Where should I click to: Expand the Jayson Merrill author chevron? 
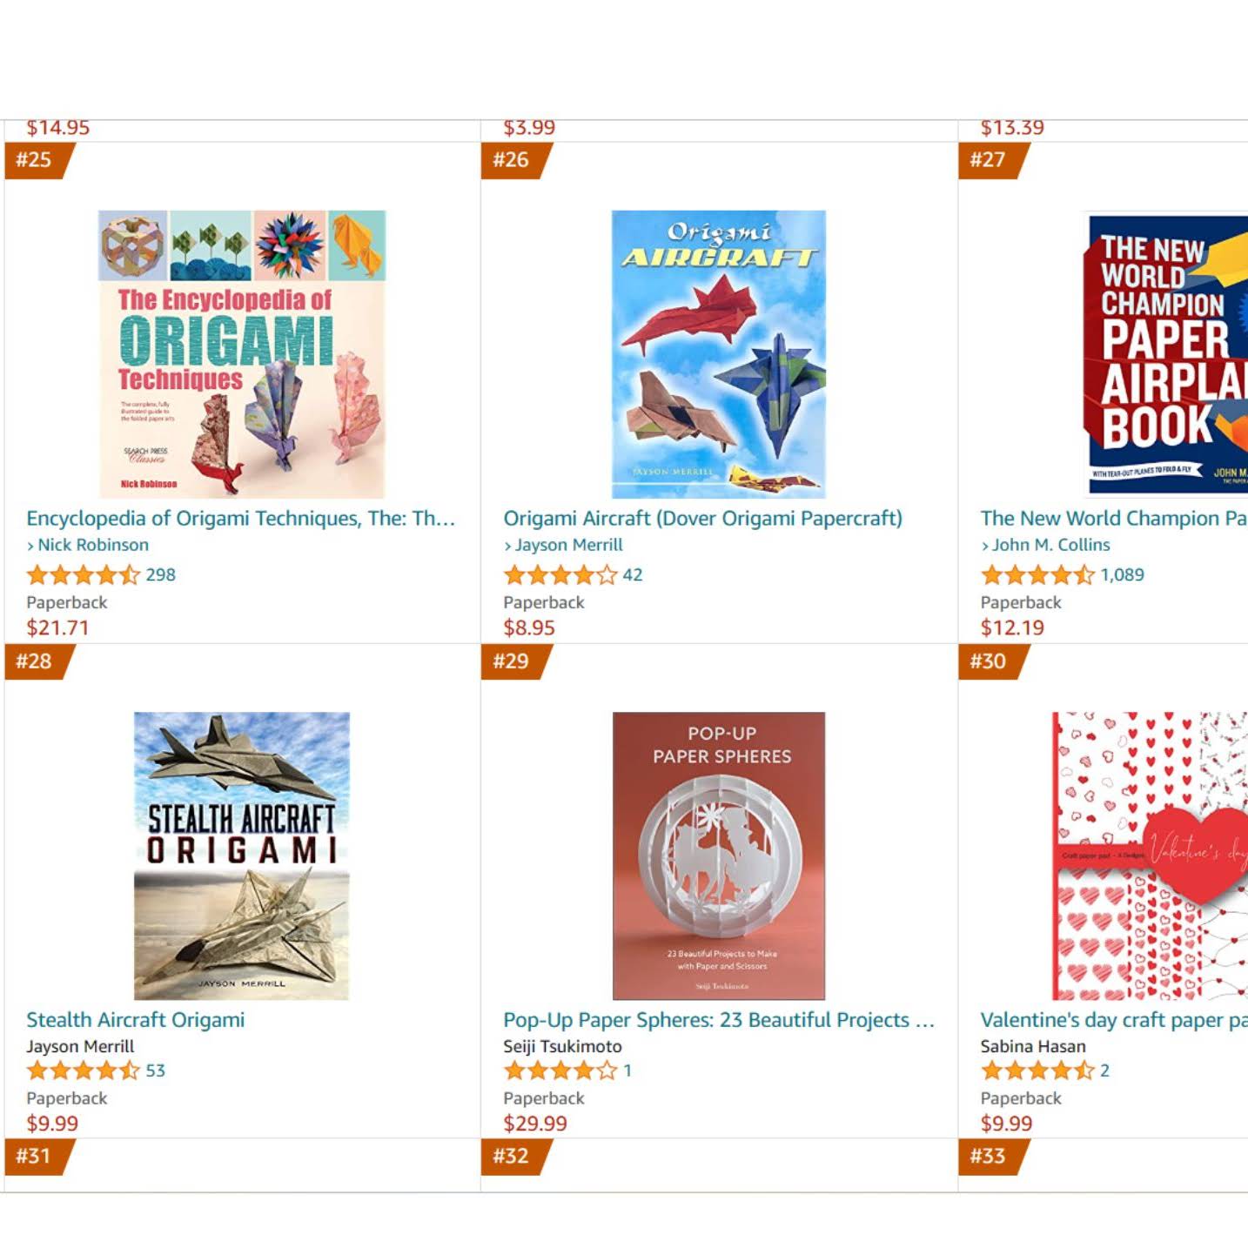(x=508, y=546)
